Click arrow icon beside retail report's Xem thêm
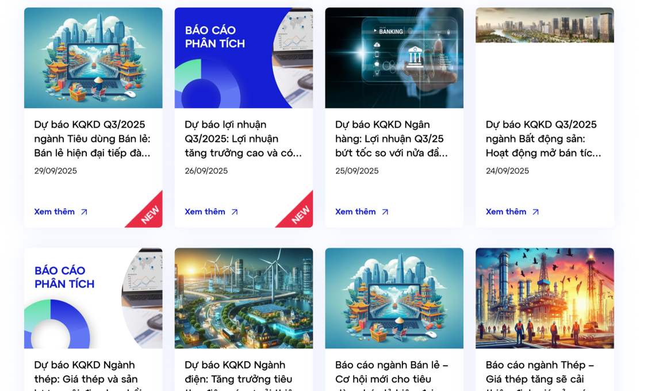652x391 pixels. pyautogui.click(x=84, y=212)
